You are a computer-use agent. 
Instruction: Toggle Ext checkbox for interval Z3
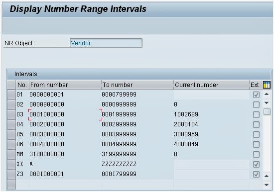pyautogui.click(x=256, y=175)
